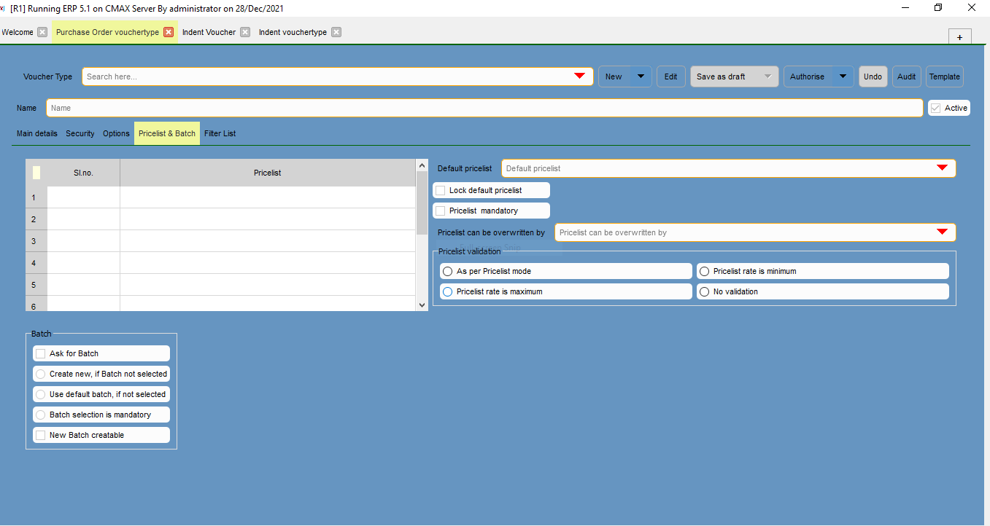
Task: Open Pricelist can be overwritten by dropdown
Action: (x=941, y=232)
